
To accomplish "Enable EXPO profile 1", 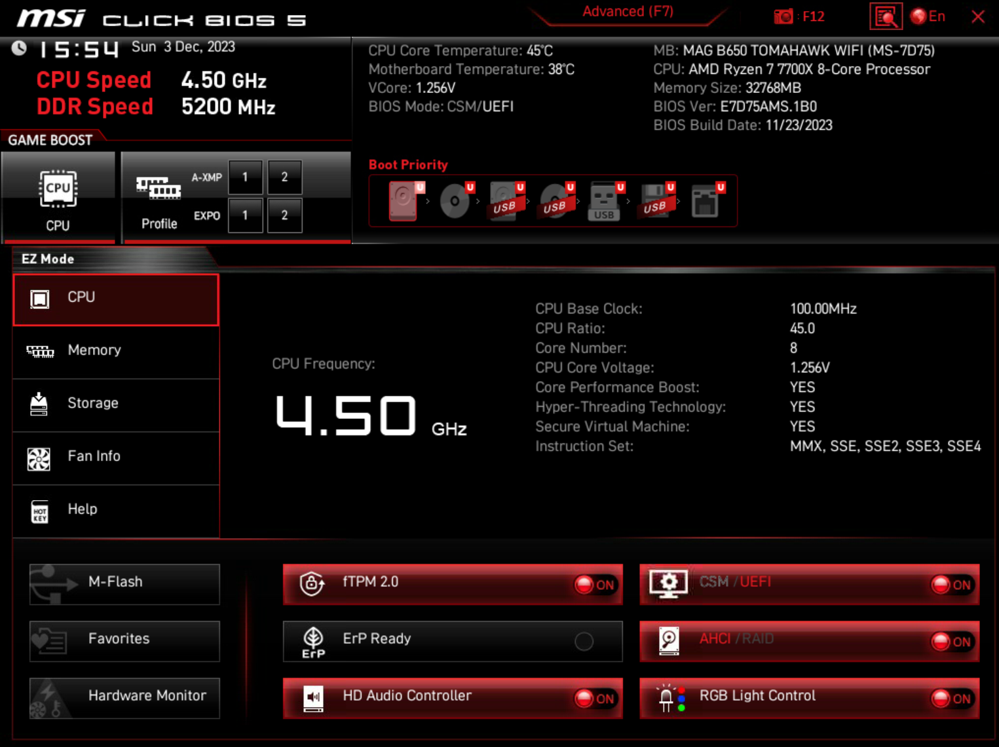I will [246, 215].
